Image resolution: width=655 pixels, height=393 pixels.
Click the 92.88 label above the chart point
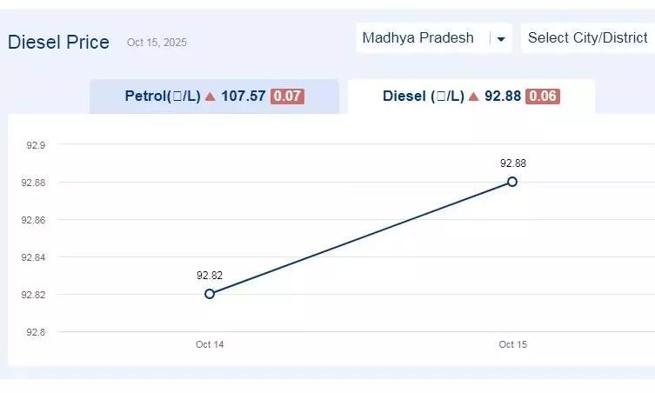click(x=512, y=163)
